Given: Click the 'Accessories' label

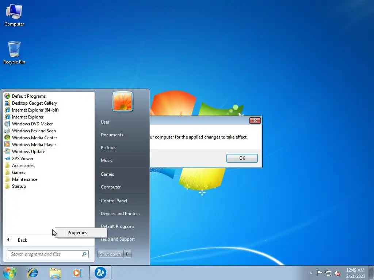Looking at the screenshot, I should click(23, 165).
